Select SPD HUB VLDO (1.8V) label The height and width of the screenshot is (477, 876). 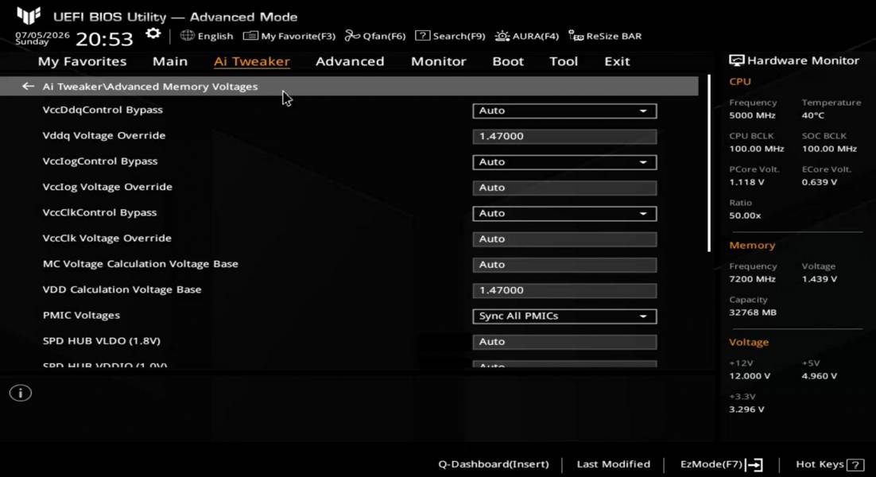101,341
